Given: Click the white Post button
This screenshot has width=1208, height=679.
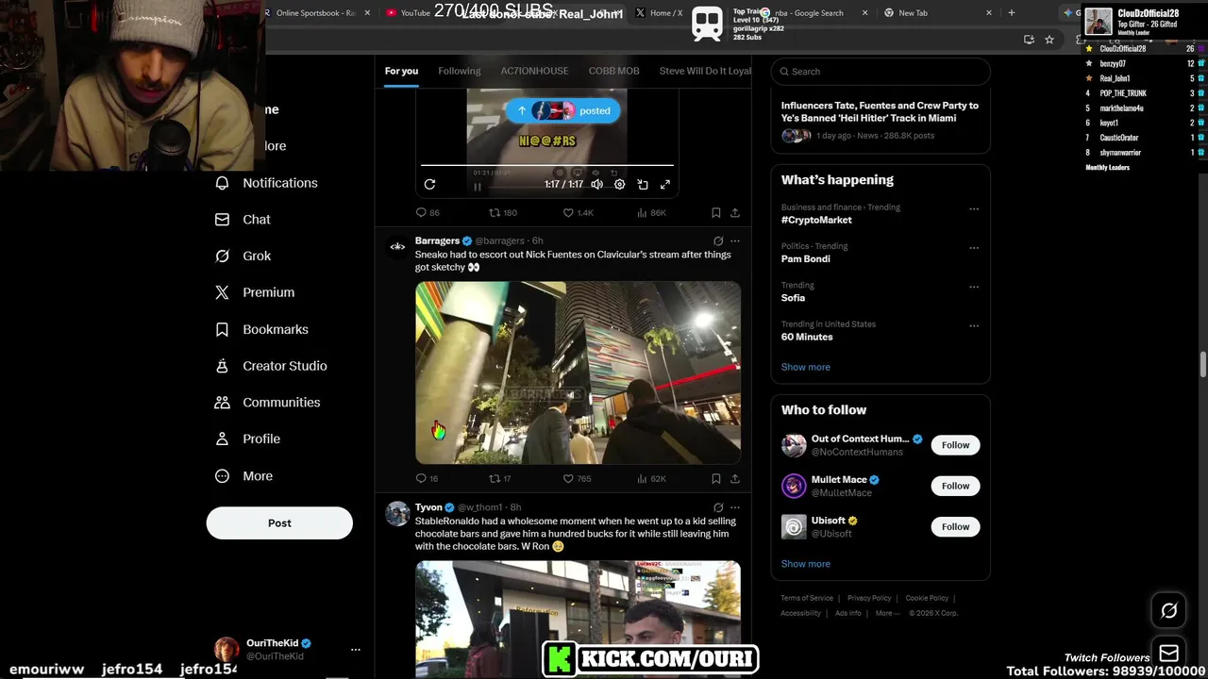Looking at the screenshot, I should click(279, 523).
